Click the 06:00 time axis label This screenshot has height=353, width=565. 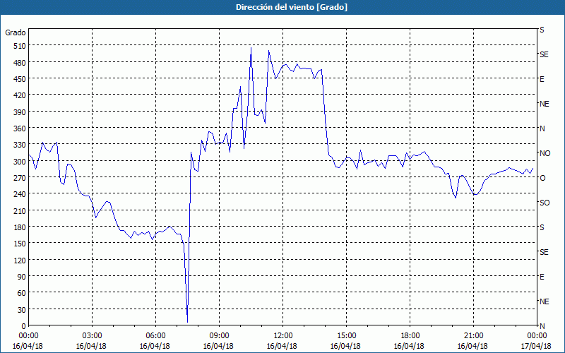point(155,336)
